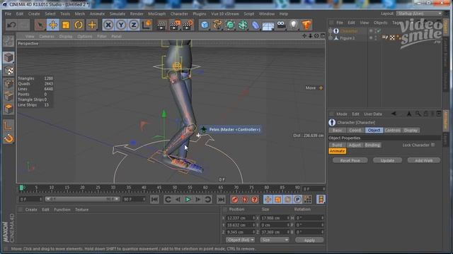Expand the Figure.1 object tree item

(331, 37)
